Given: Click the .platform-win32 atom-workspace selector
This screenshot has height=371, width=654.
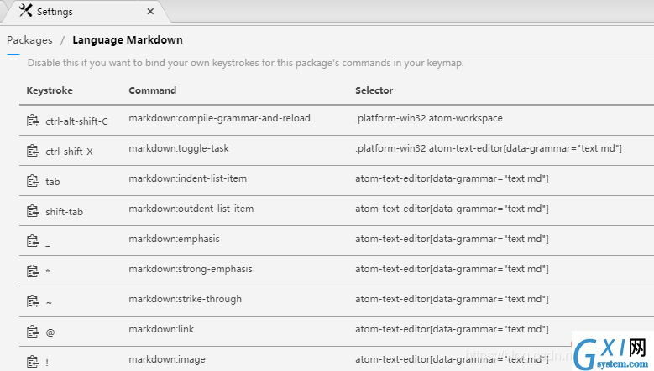Looking at the screenshot, I should [429, 118].
